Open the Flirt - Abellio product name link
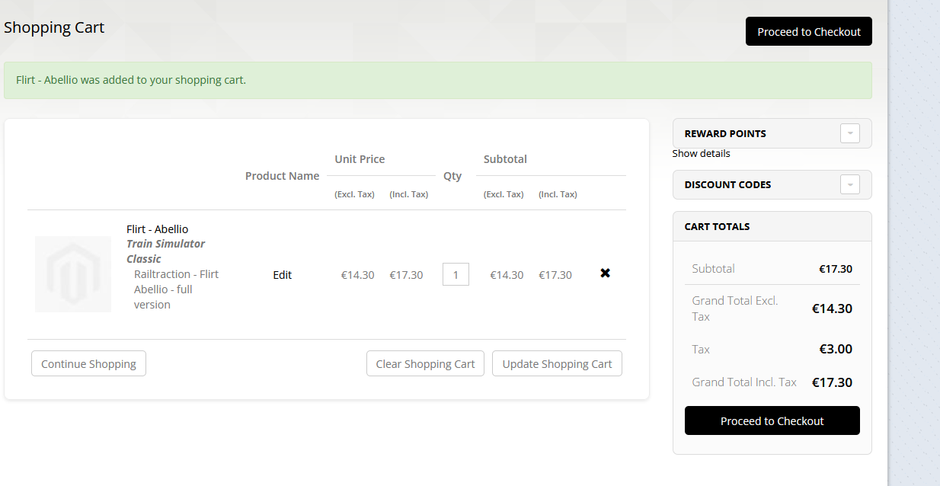 [x=157, y=229]
